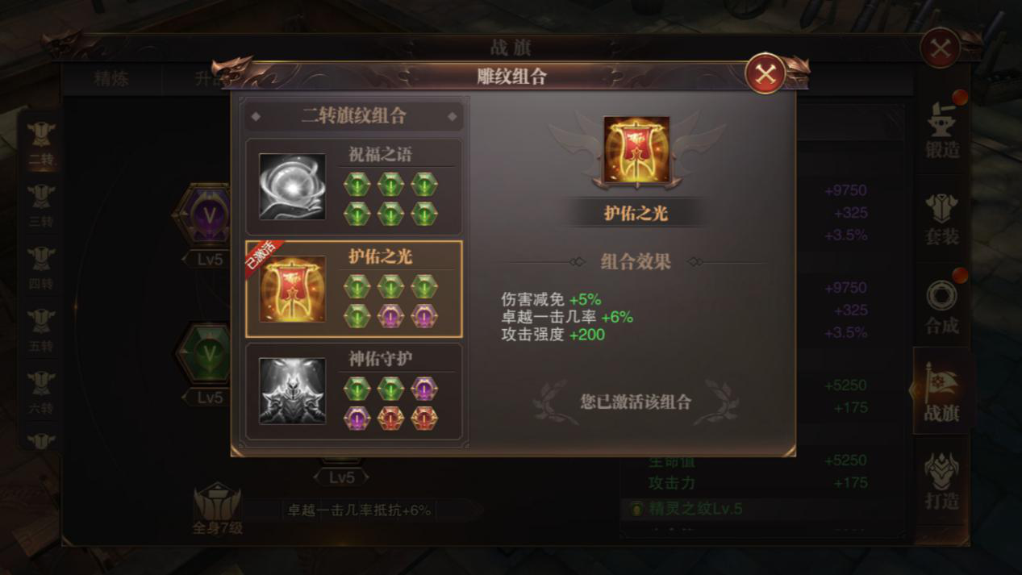Switch to the 四转 left tab
Viewport: 1022px width, 575px height.
(40, 269)
